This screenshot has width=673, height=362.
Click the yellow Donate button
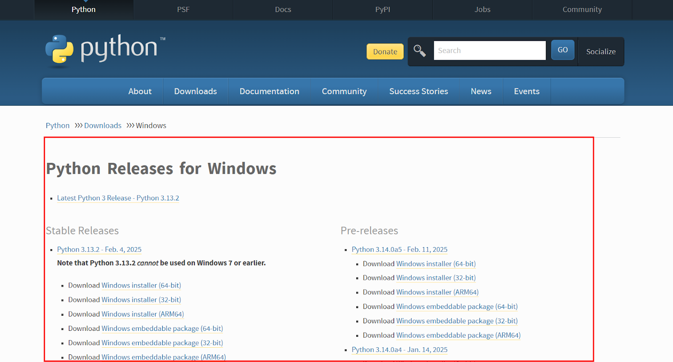385,51
